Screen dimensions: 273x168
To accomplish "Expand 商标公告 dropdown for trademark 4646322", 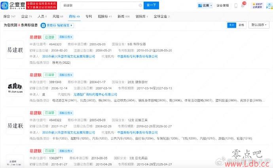I will tap(66, 113).
